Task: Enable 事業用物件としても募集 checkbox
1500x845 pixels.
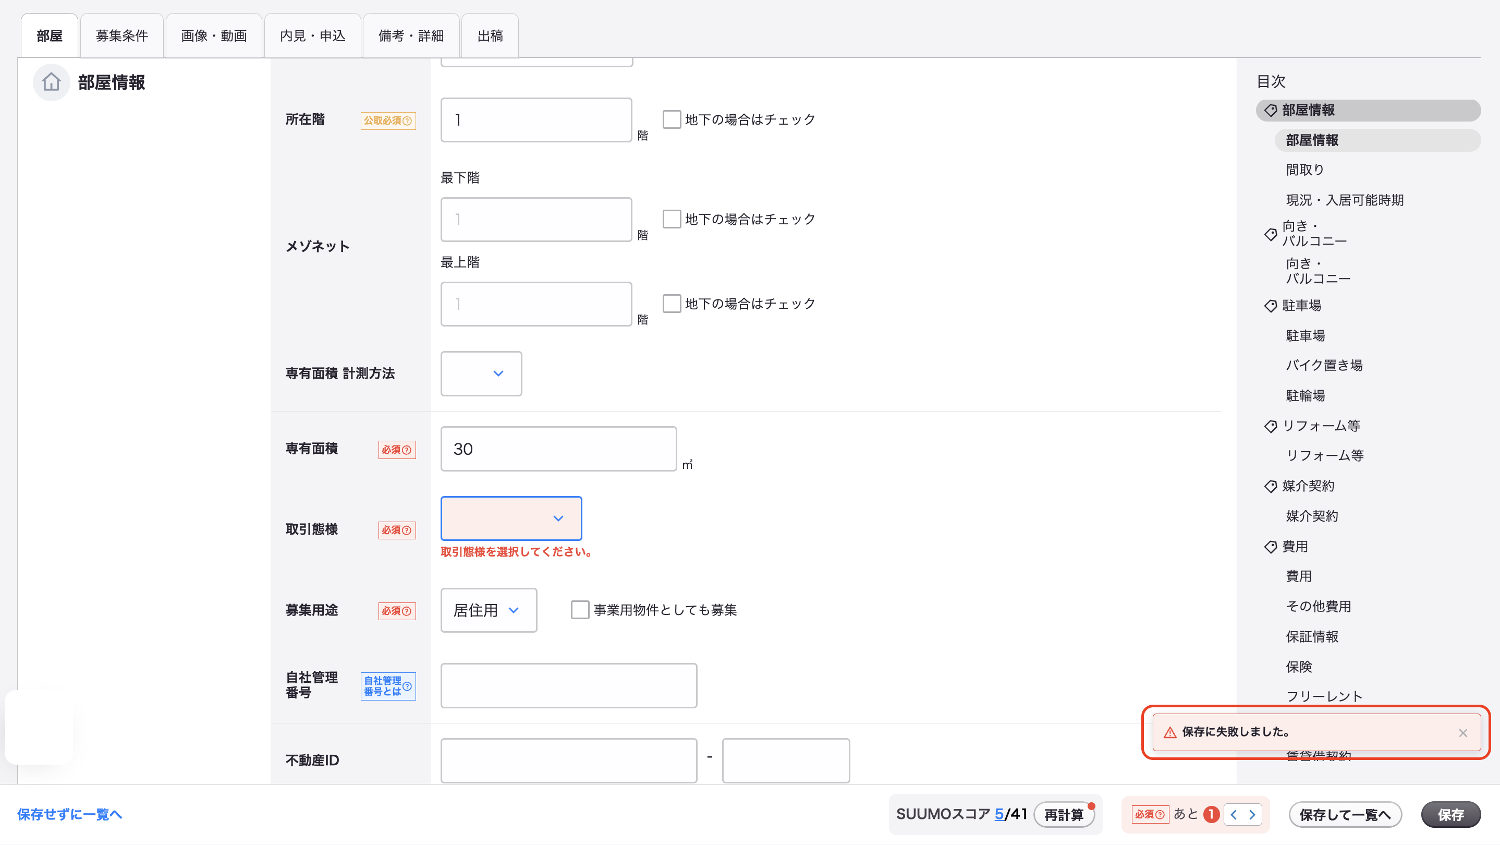Action: tap(580, 610)
